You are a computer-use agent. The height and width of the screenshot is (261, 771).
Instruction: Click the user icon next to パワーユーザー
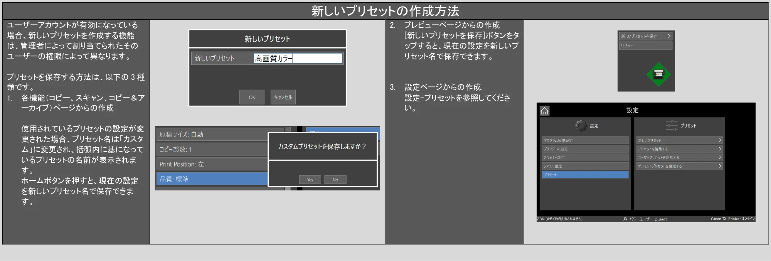(x=625, y=219)
